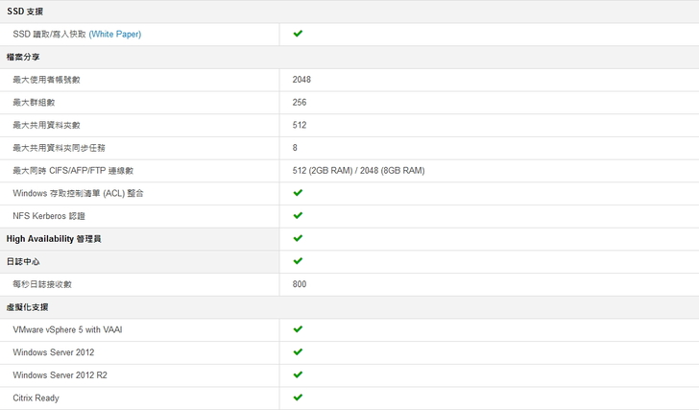Select the 檔案分享 section header
The width and height of the screenshot is (699, 410).
click(23, 57)
